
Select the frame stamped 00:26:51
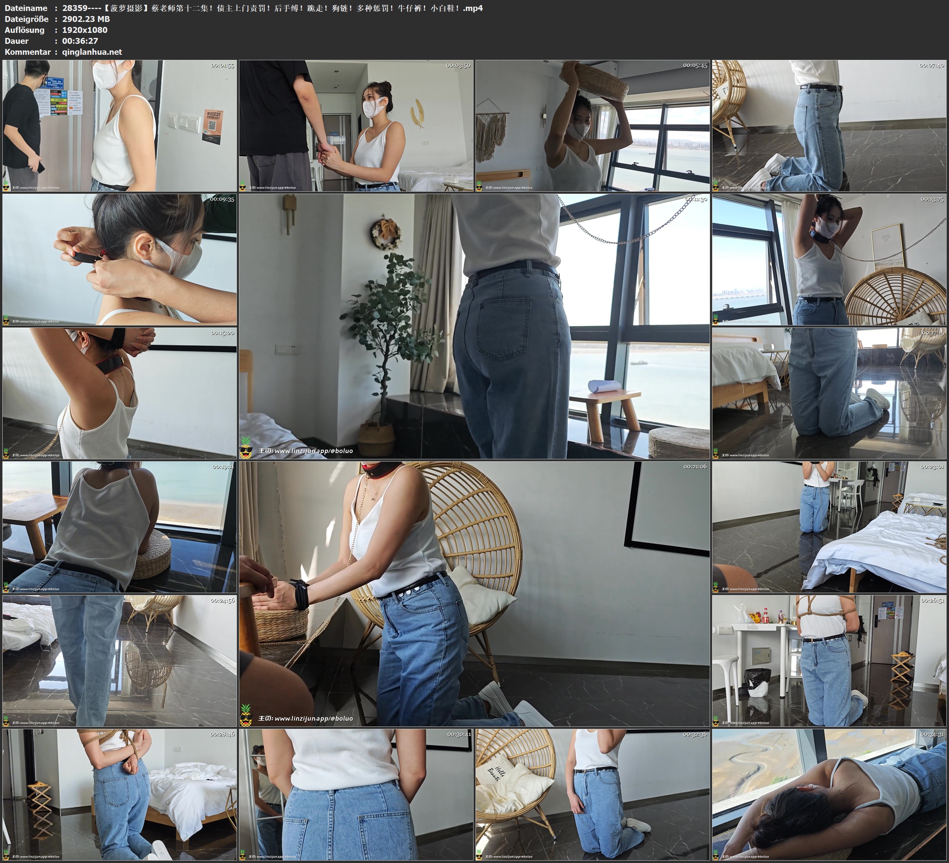[829, 660]
